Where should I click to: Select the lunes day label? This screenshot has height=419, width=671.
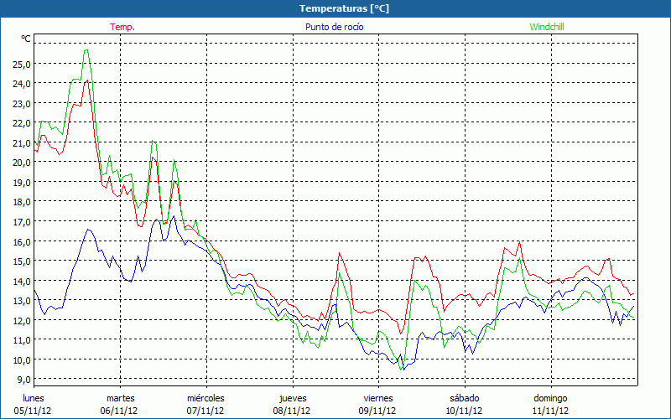coord(34,398)
